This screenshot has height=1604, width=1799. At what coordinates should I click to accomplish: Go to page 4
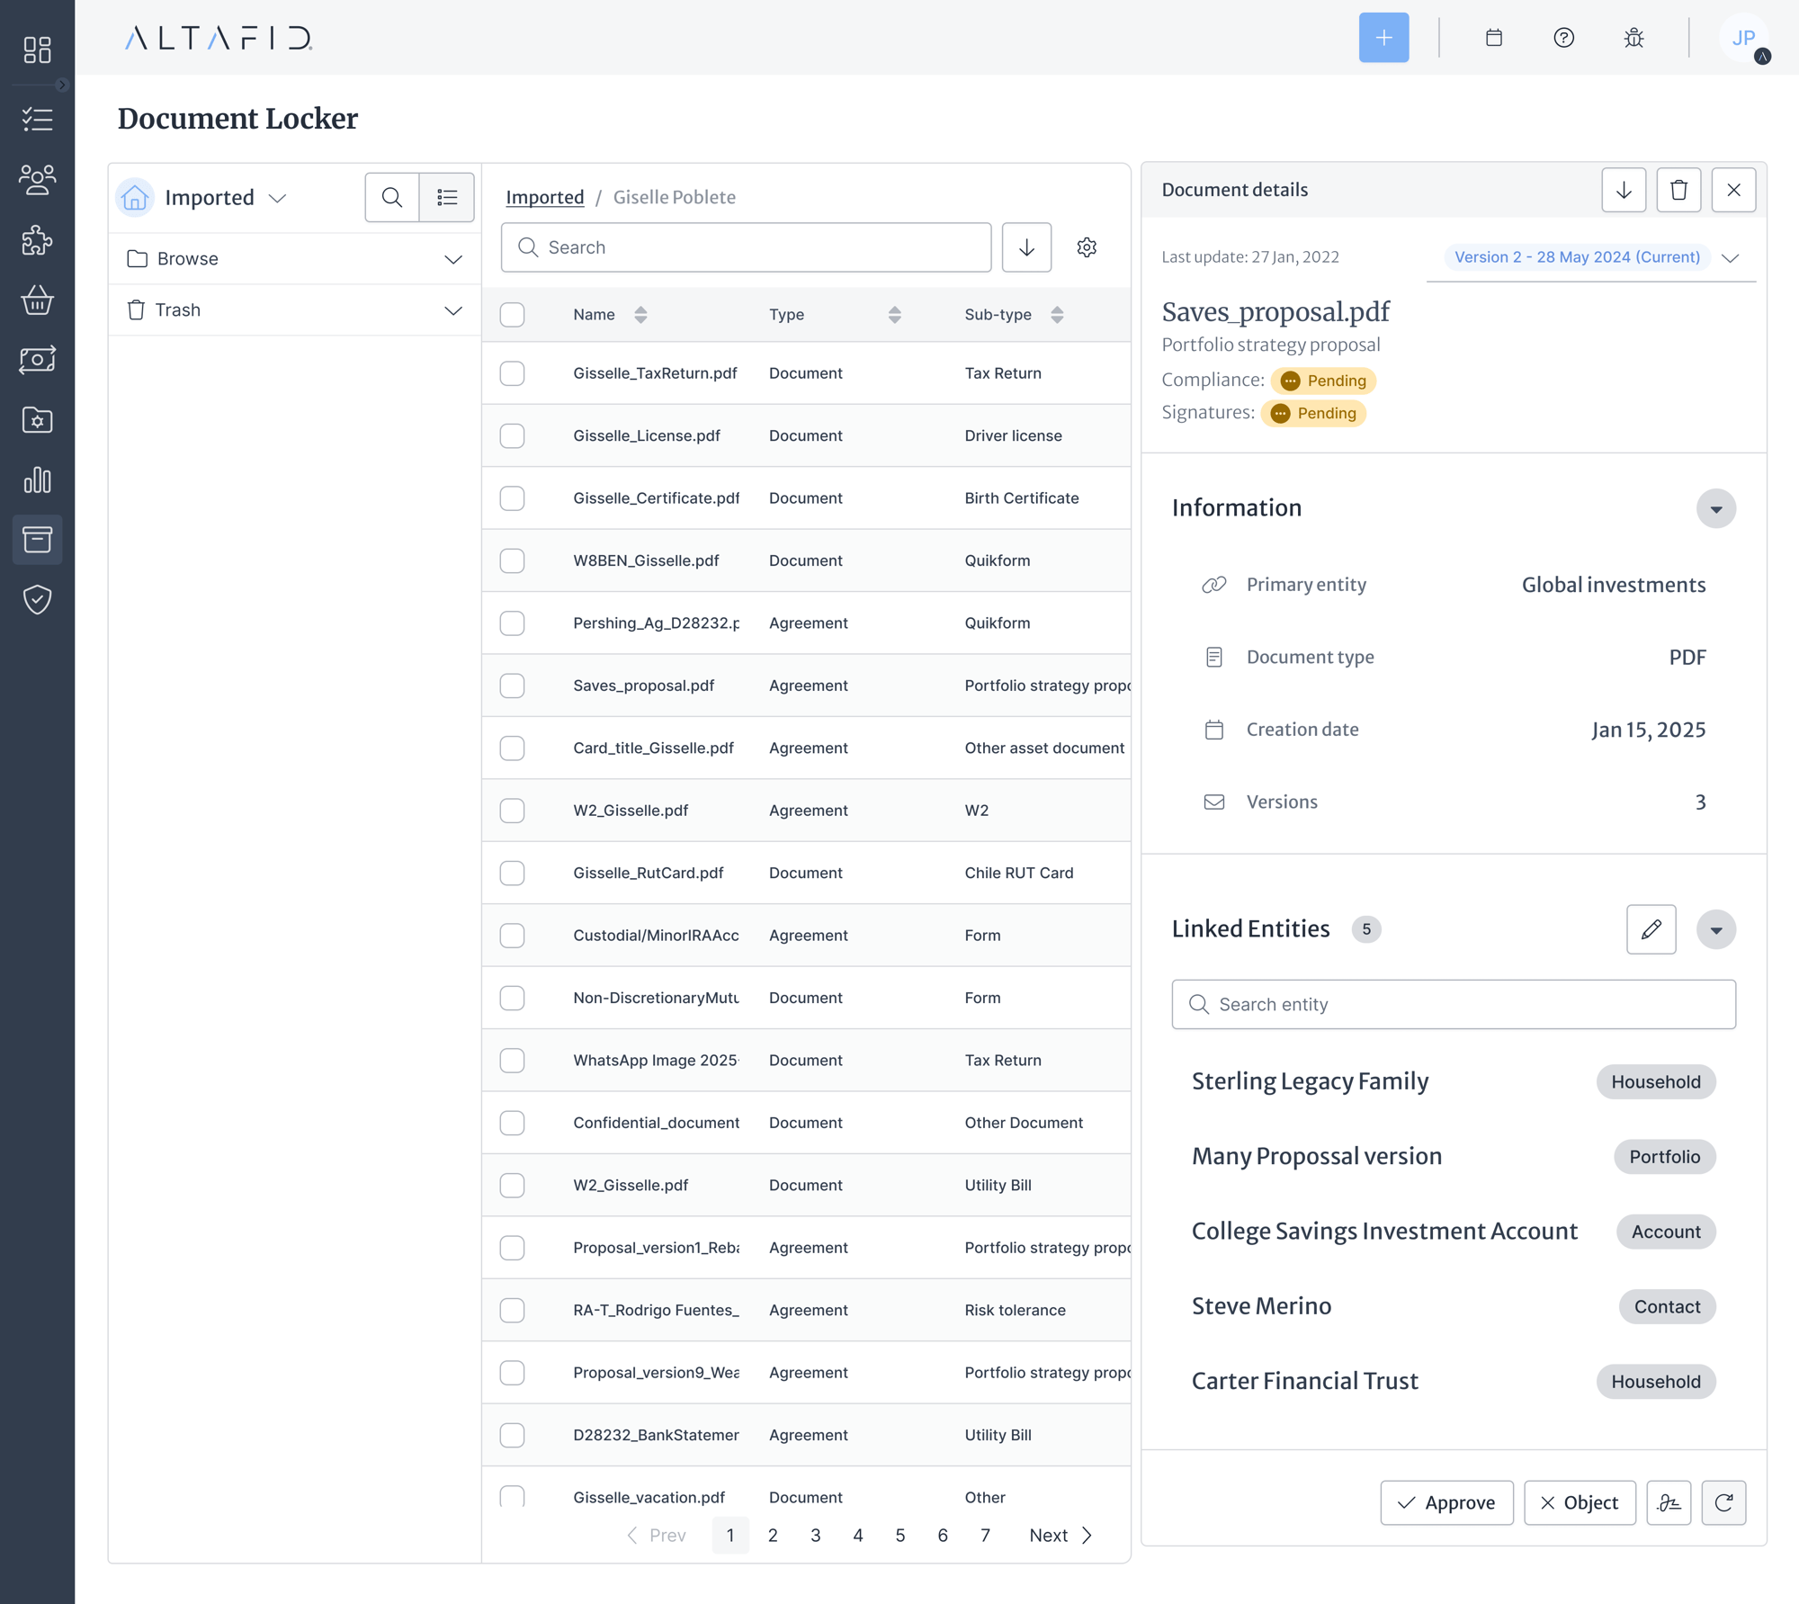click(858, 1535)
